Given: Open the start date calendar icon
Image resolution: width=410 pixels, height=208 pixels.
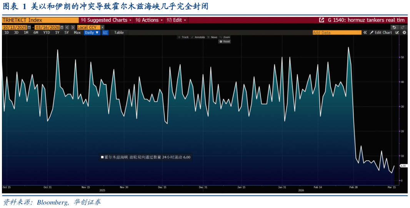Looking at the screenshot, I should pos(29,27).
